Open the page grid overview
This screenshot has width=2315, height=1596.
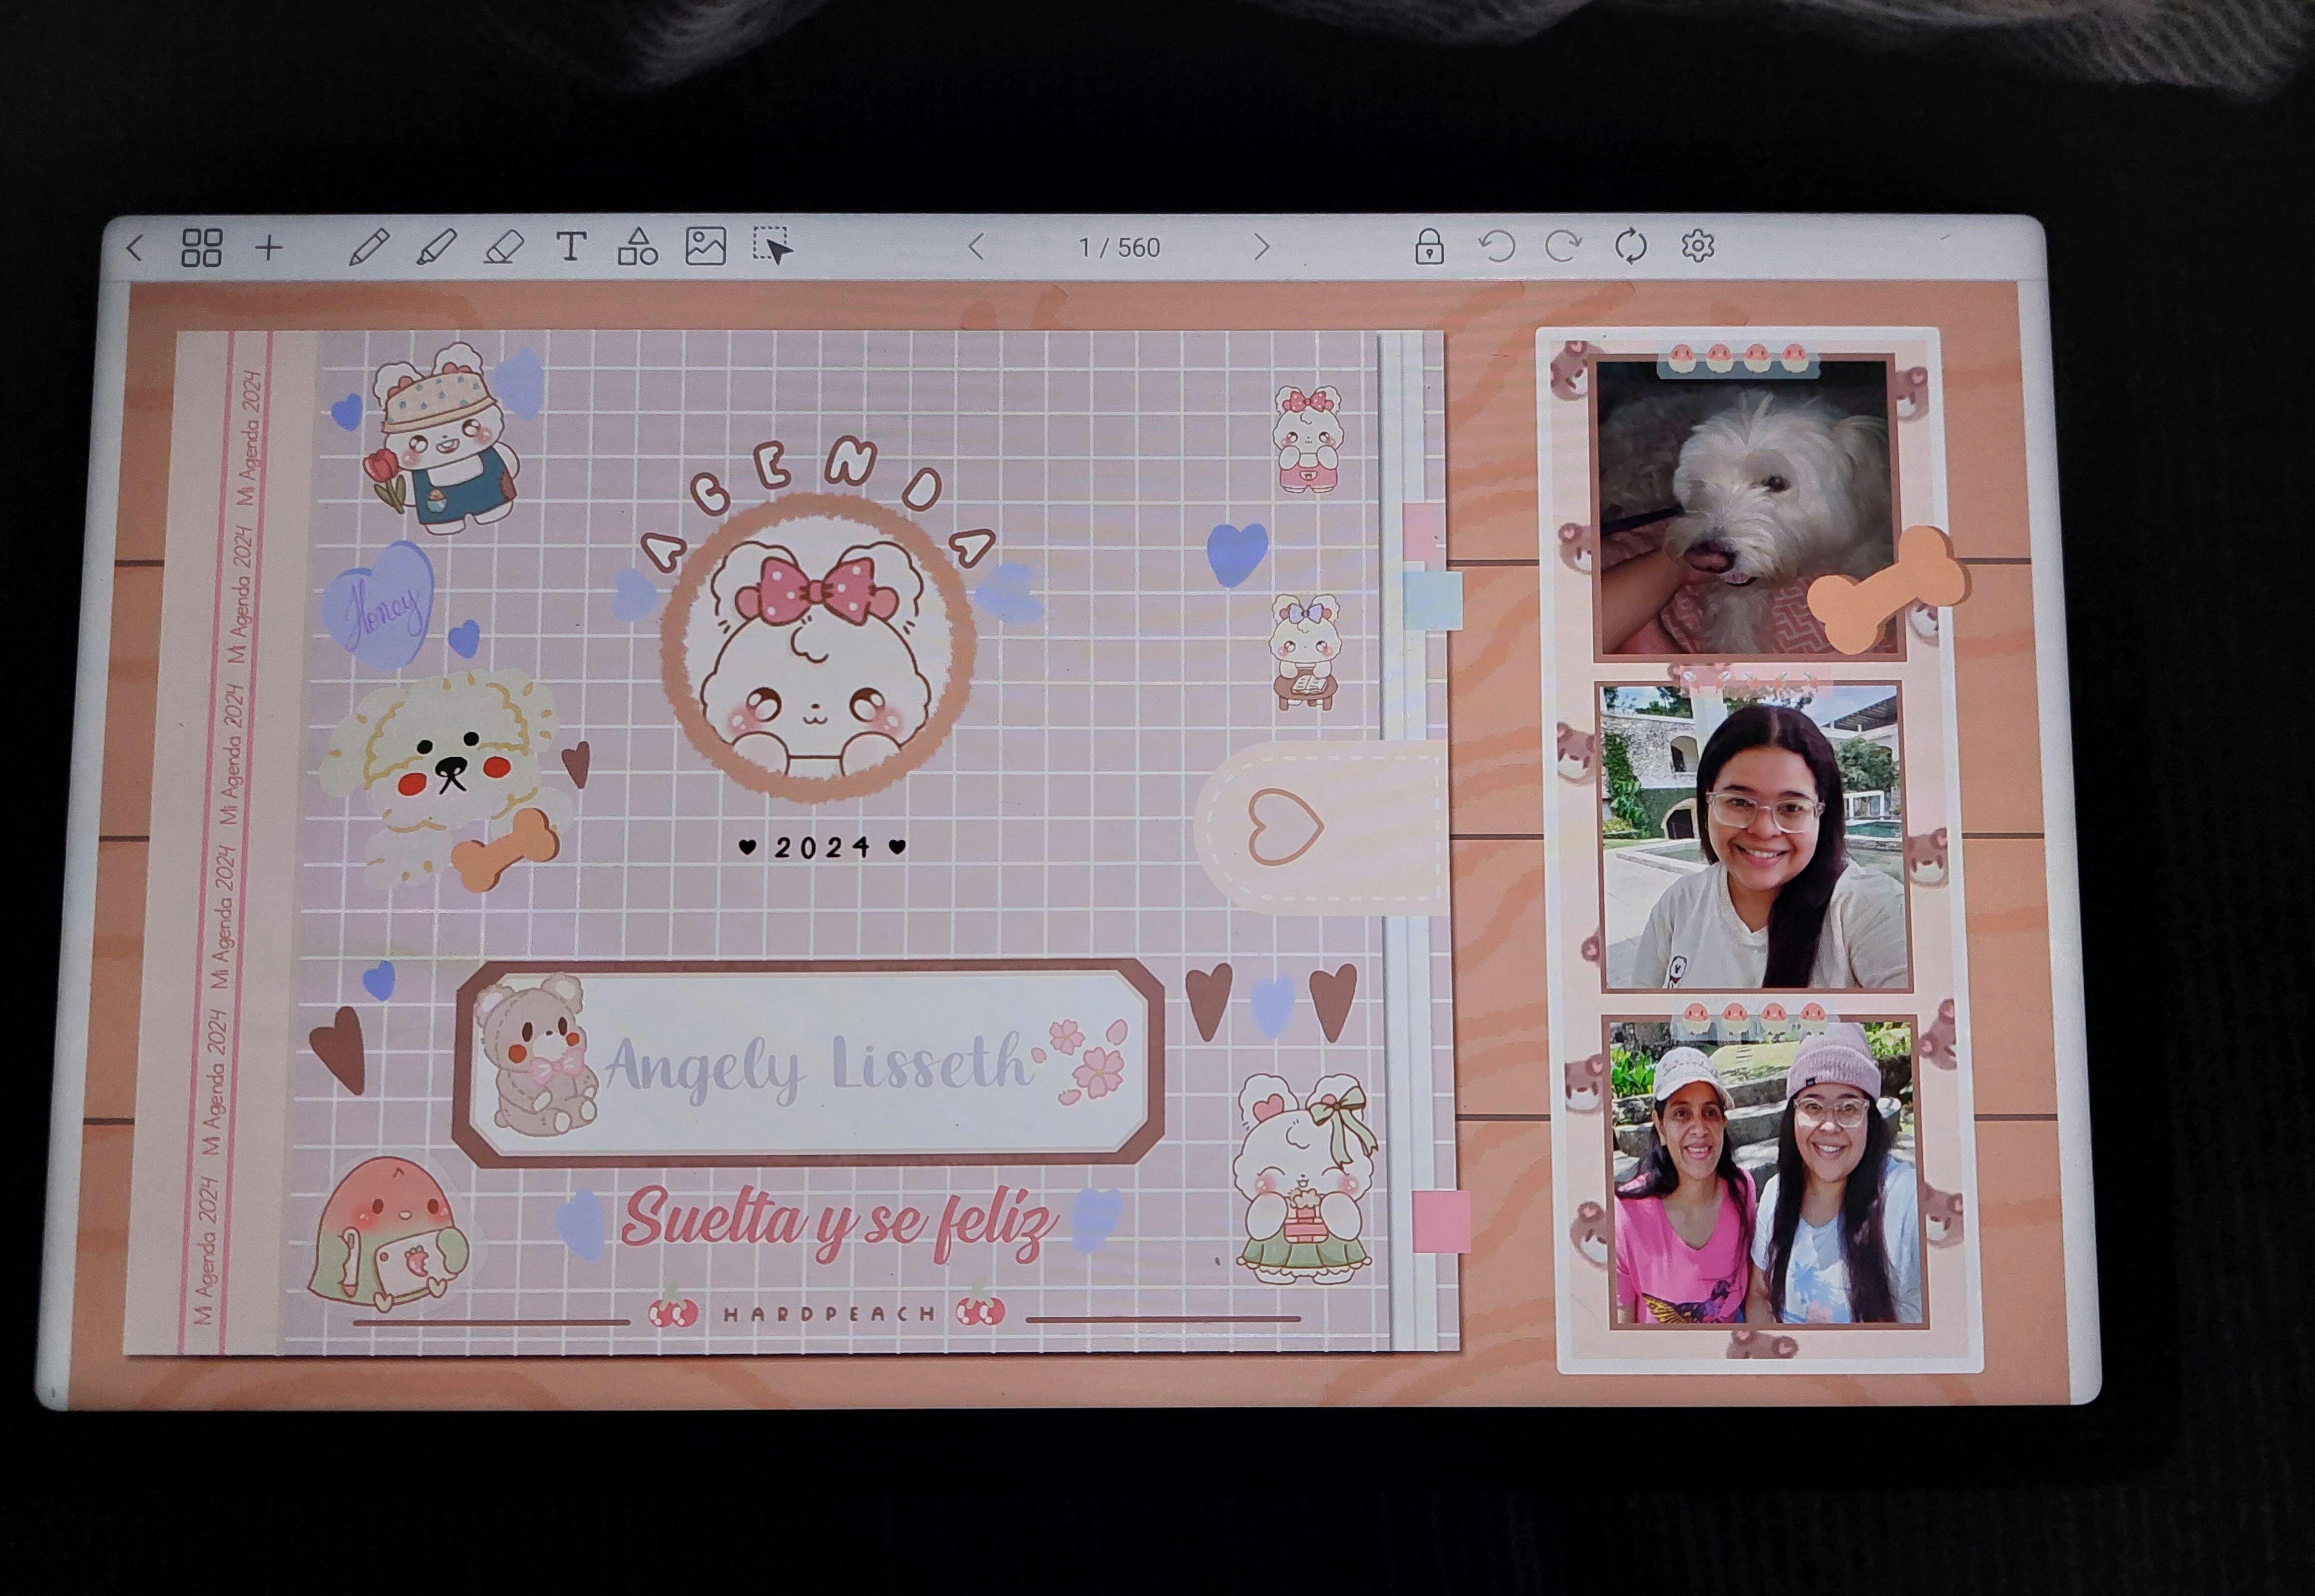coord(201,248)
